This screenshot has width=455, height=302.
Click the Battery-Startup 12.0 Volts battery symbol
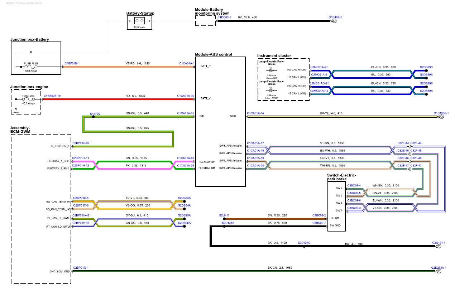pos(139,21)
